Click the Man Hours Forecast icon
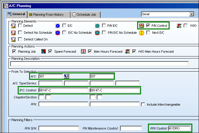Viewport: 199px width, 133px height. click(83, 52)
